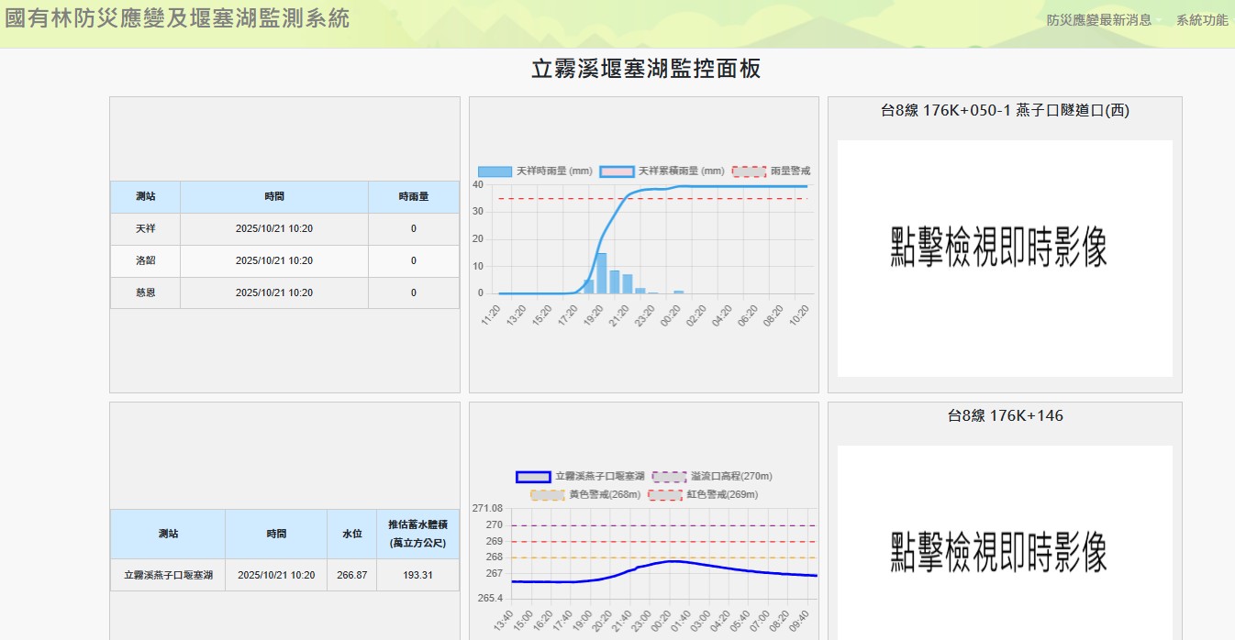Click the water level value 266.87

(x=351, y=575)
